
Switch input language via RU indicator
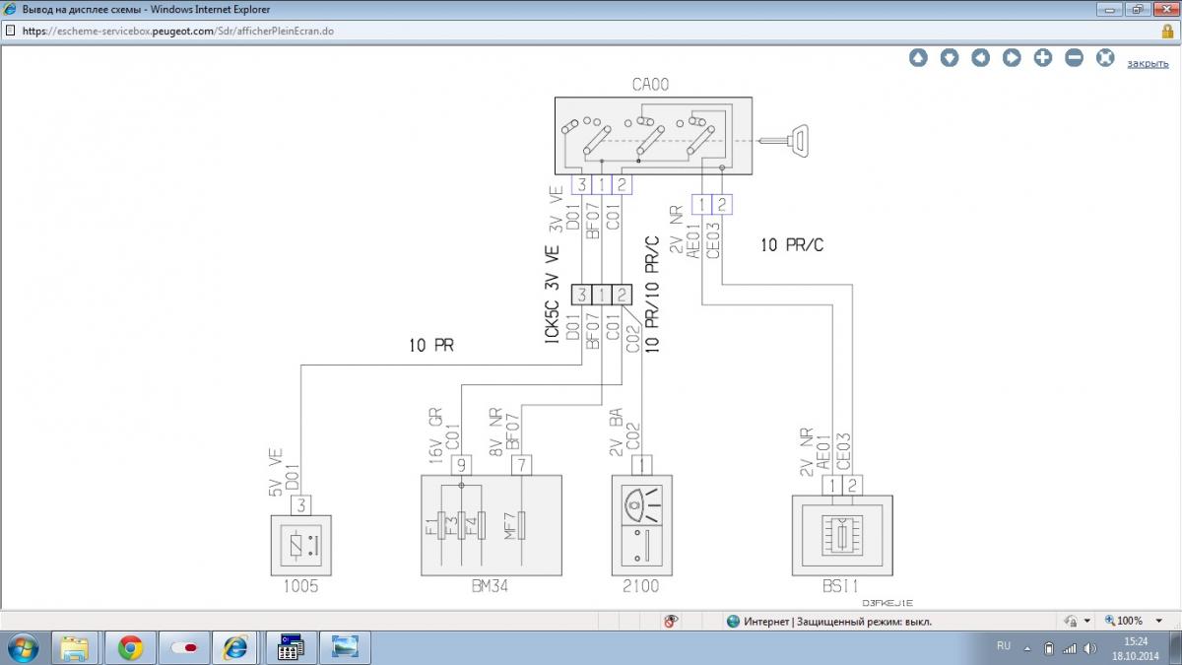[x=1004, y=646]
